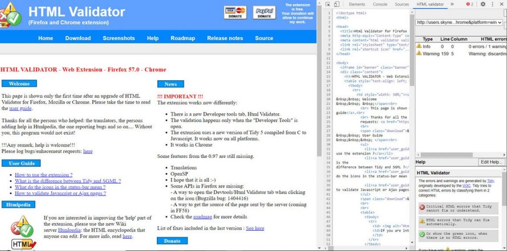Click the PayPal donate icon
The height and width of the screenshot is (251, 507).
pyautogui.click(x=264, y=12)
